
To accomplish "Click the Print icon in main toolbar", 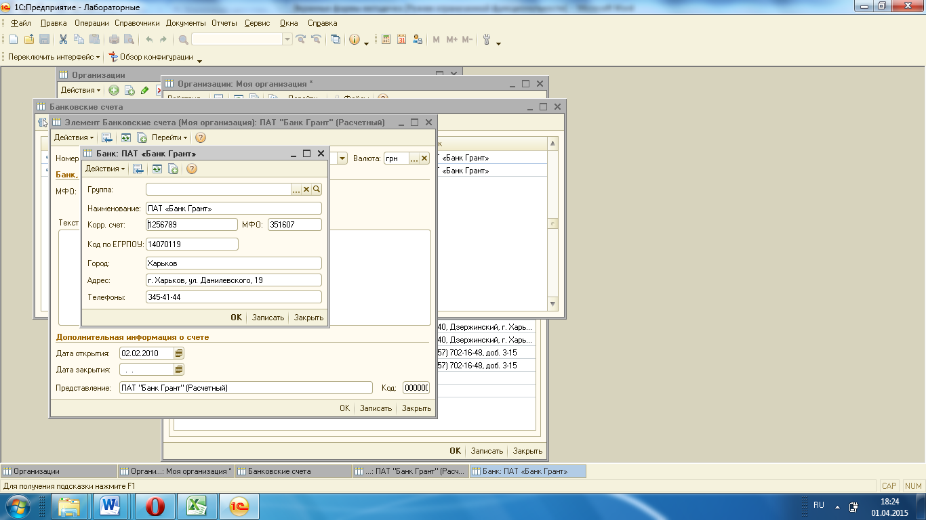I will tap(114, 39).
